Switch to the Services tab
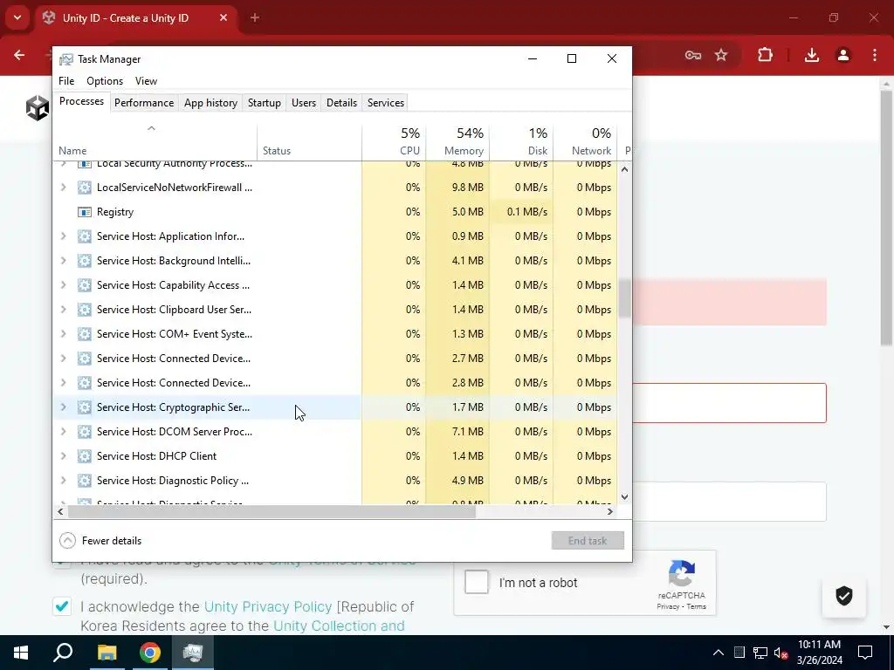Screen dimensions: 894x670 tap(385, 103)
